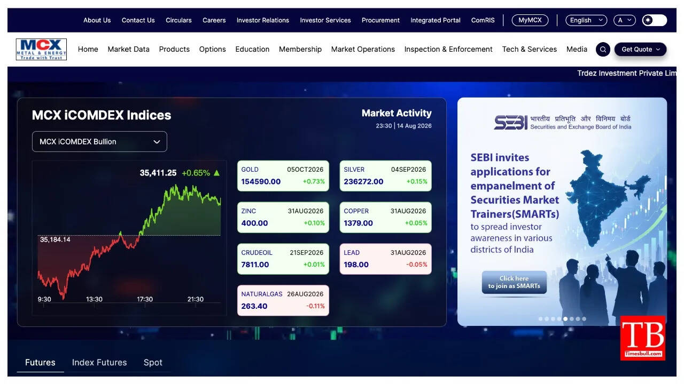The image size is (684, 384).
Task: Open the Circulars link
Action: click(178, 20)
